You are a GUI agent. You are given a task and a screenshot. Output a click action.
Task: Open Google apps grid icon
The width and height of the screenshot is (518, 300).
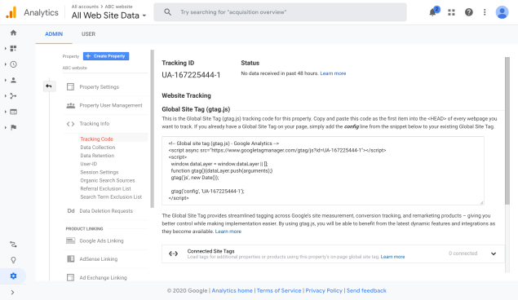coord(451,12)
